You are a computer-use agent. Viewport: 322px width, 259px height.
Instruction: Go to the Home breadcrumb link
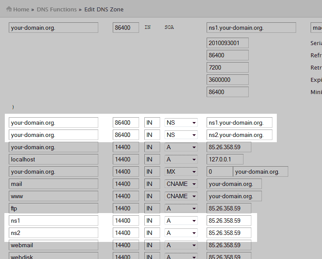point(21,9)
